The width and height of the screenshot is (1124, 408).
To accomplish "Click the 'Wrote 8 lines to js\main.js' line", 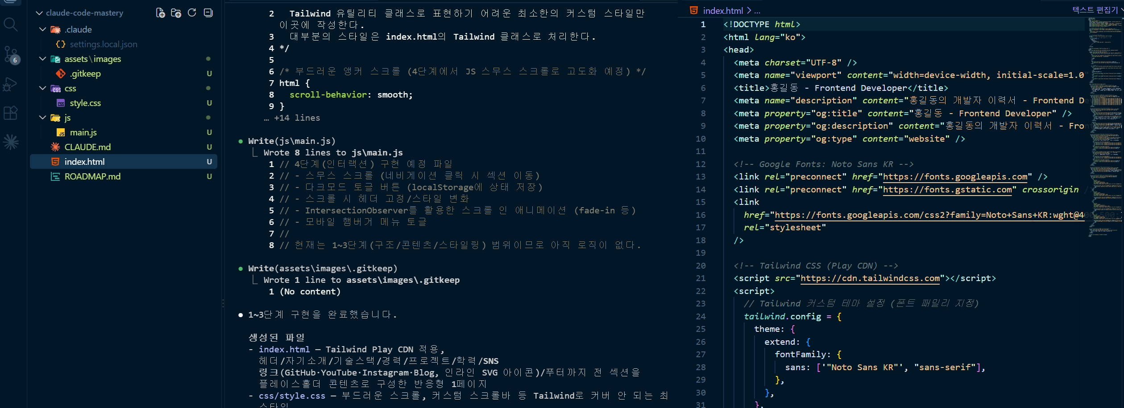I will tap(333, 153).
